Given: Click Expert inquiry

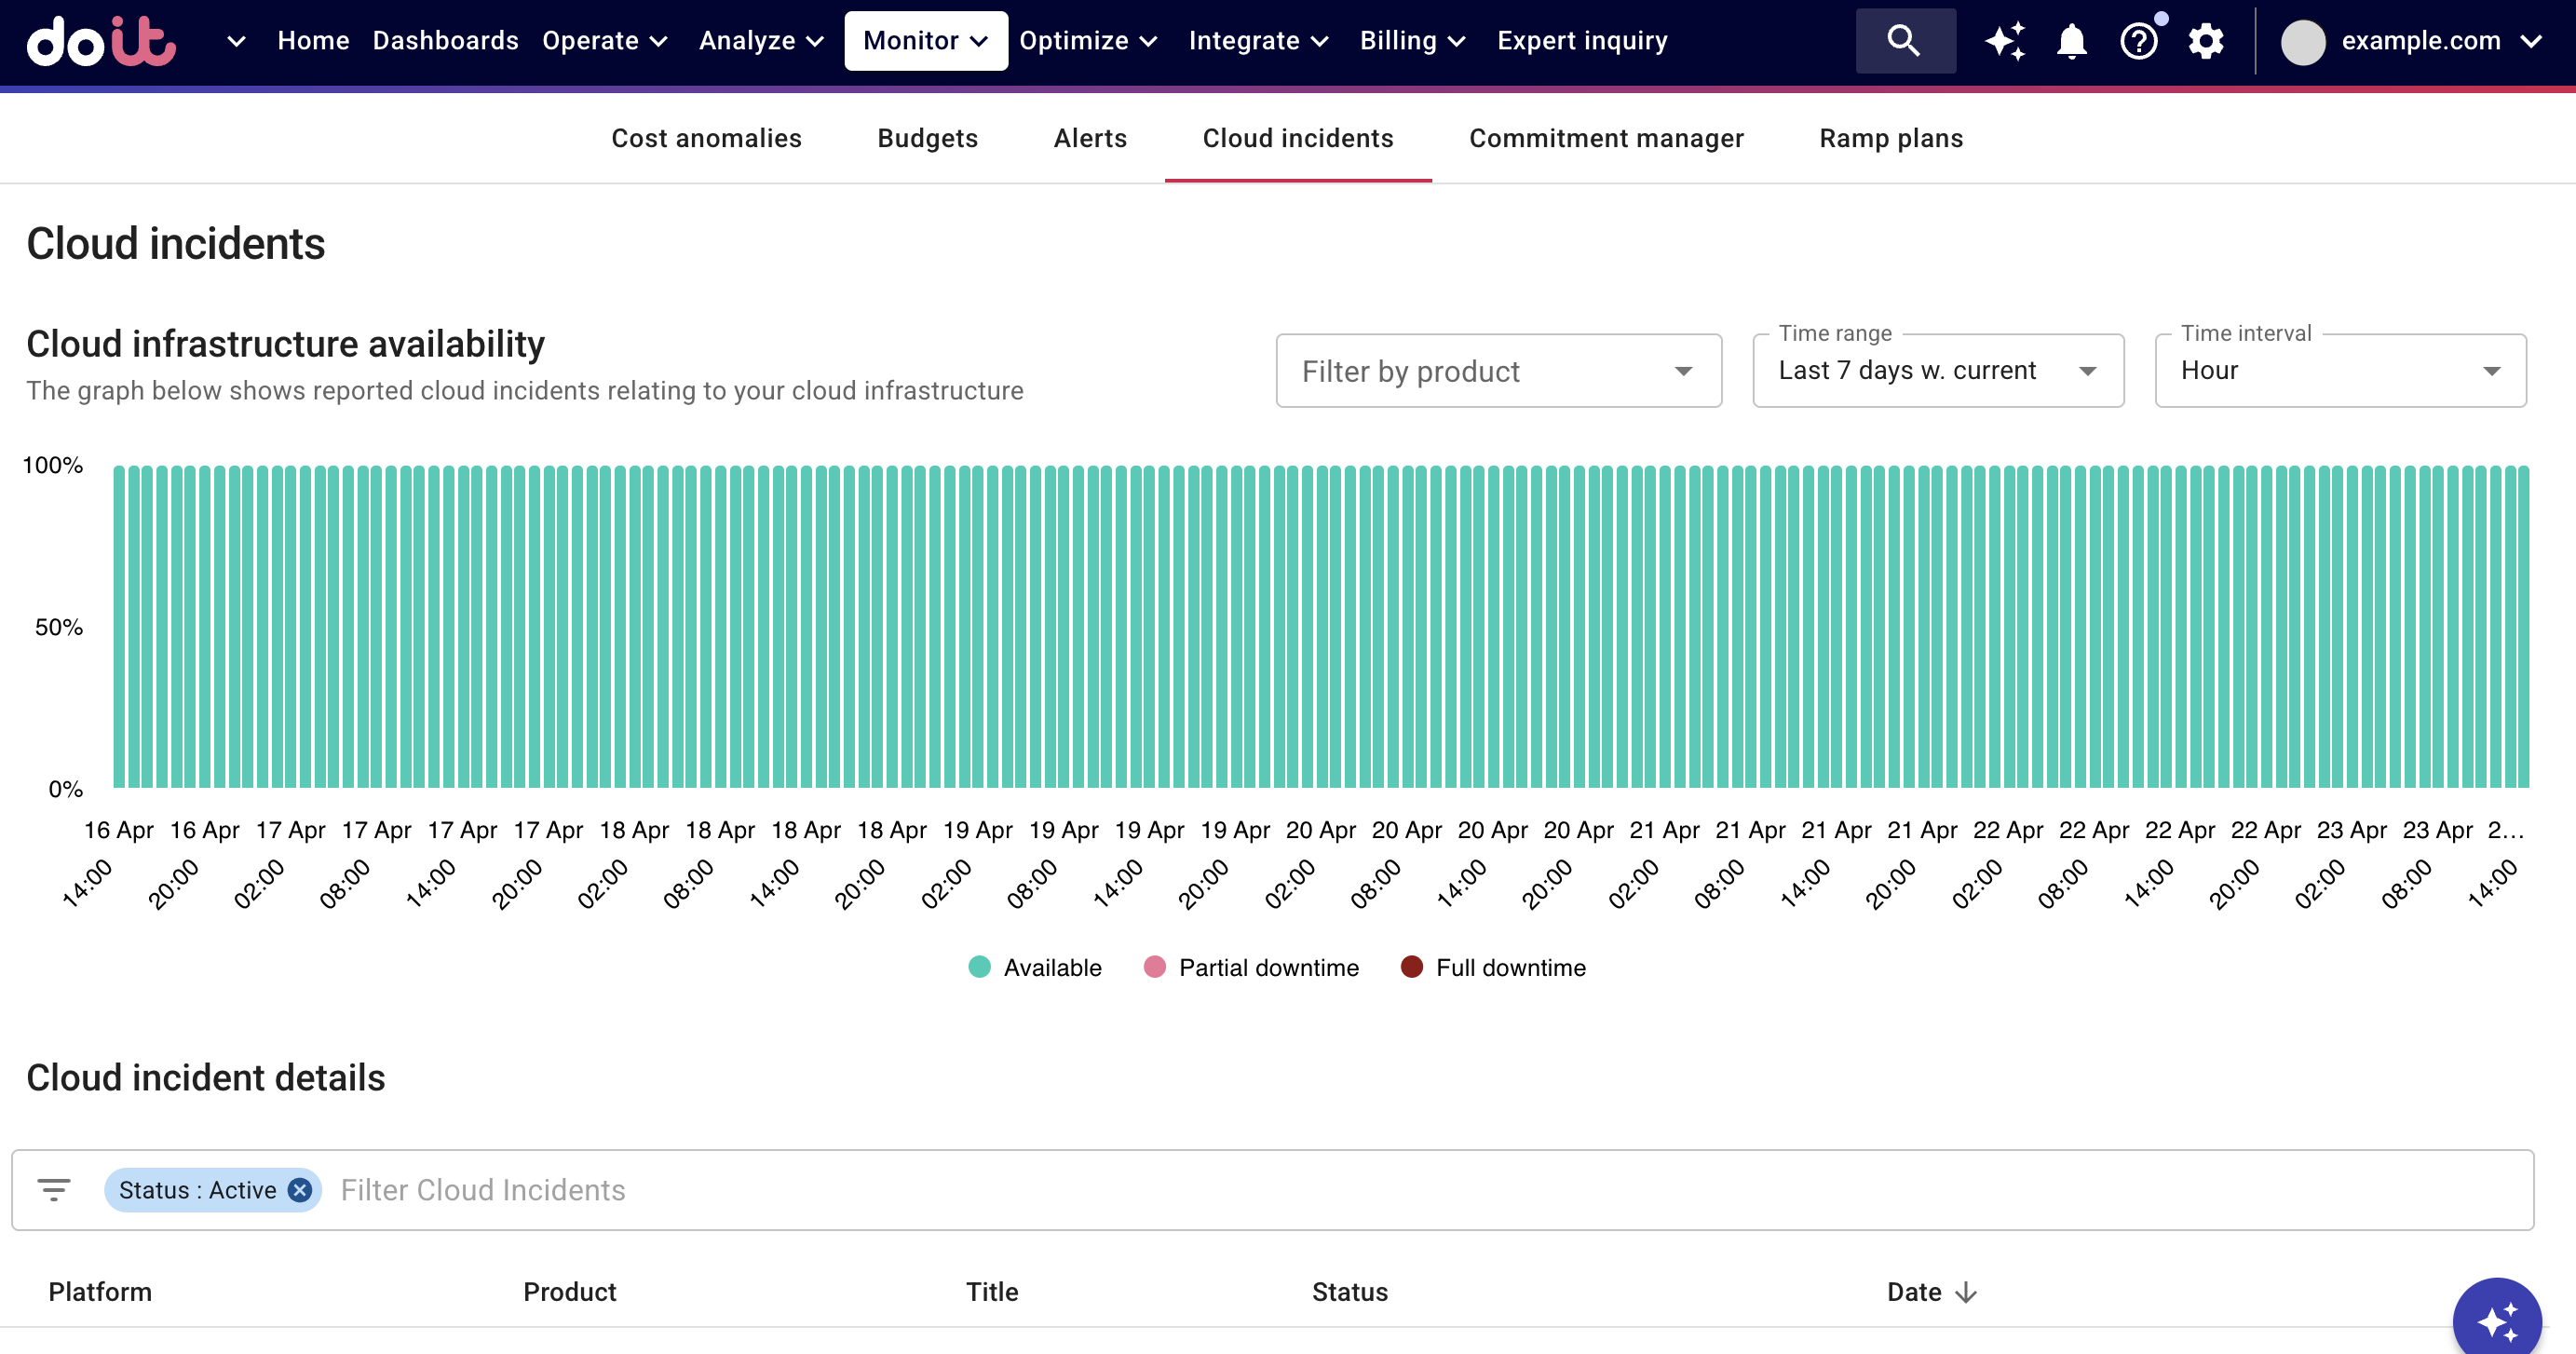Looking at the screenshot, I should point(1582,41).
